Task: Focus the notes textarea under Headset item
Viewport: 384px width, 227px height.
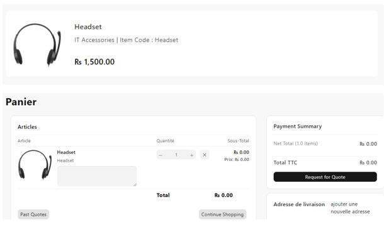Action: [97, 176]
